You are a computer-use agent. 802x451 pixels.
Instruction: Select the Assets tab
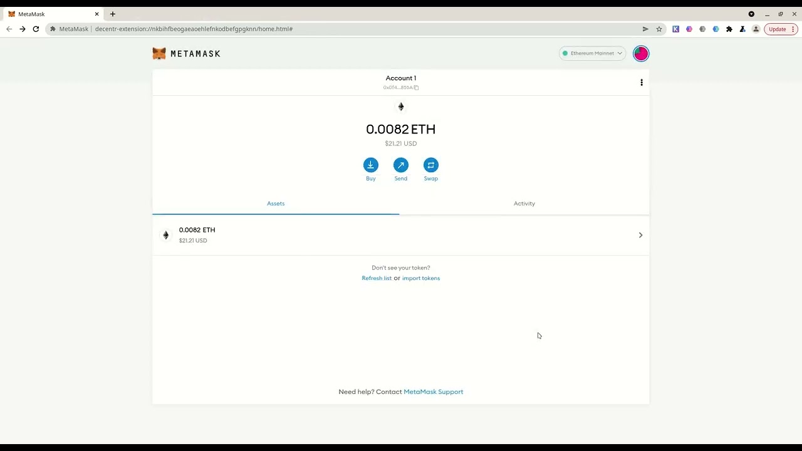(276, 204)
